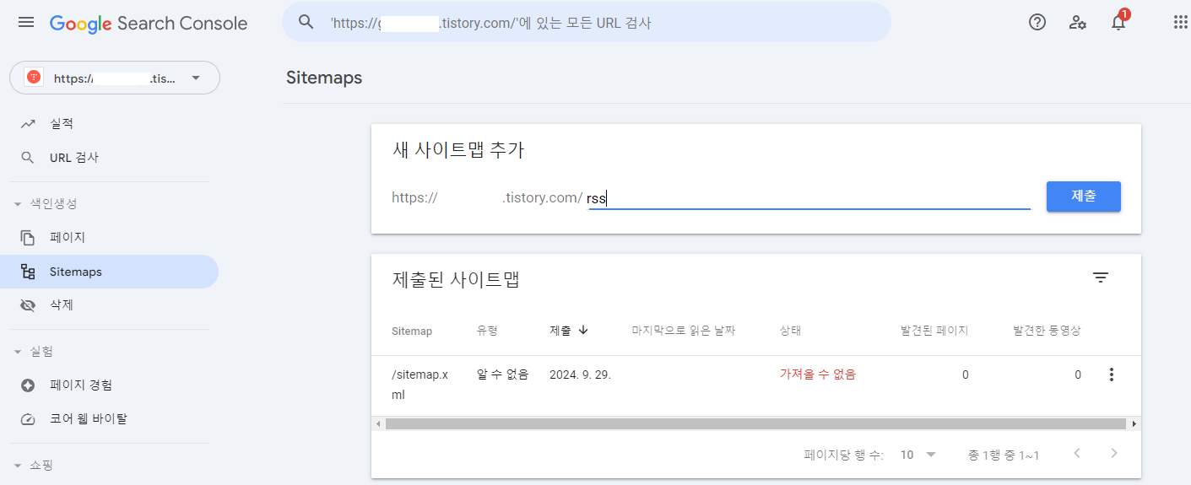This screenshot has width=1191, height=485.
Task: Click the 2024. 9. 29. submitted date
Action: point(580,375)
